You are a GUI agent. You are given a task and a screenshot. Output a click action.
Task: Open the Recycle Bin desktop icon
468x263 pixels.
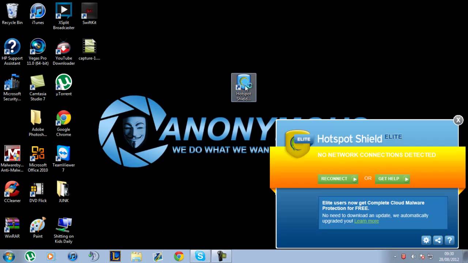pyautogui.click(x=12, y=14)
